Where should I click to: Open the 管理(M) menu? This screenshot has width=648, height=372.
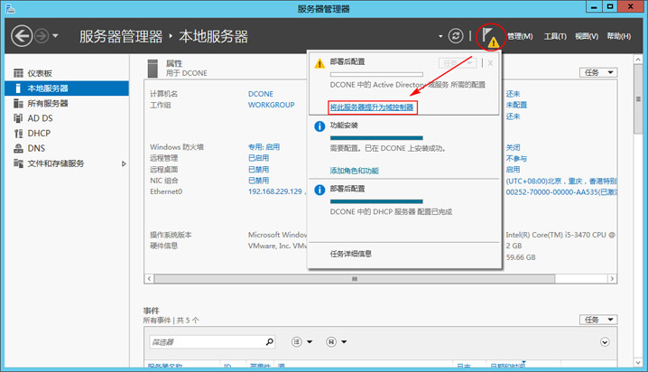click(x=520, y=37)
